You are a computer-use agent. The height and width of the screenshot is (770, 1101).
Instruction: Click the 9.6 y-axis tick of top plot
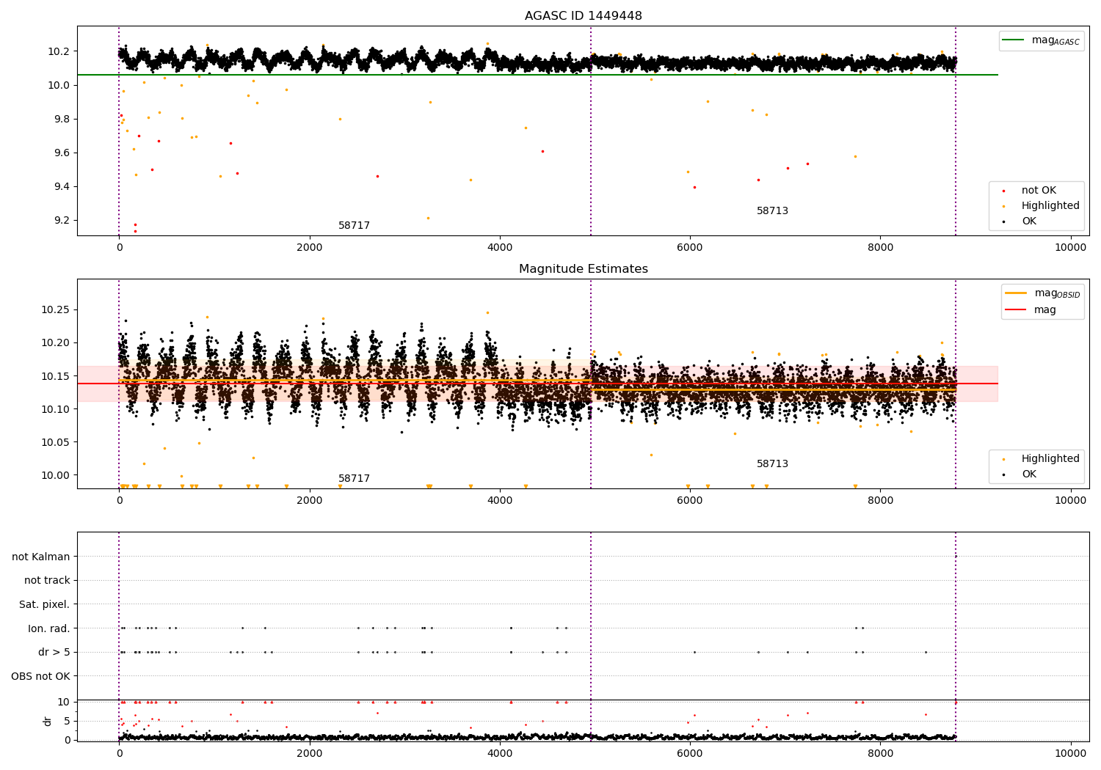coord(62,153)
